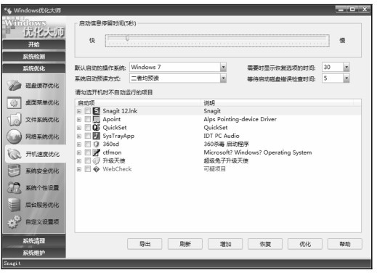Click the QuickSet program icon
The height and width of the screenshot is (273, 377).
pyautogui.click(x=97, y=128)
